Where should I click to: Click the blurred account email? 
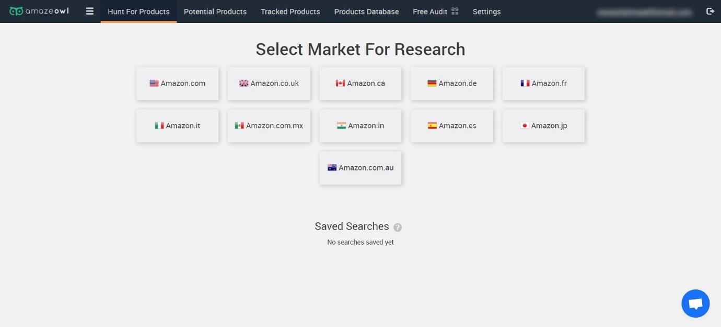645,11
